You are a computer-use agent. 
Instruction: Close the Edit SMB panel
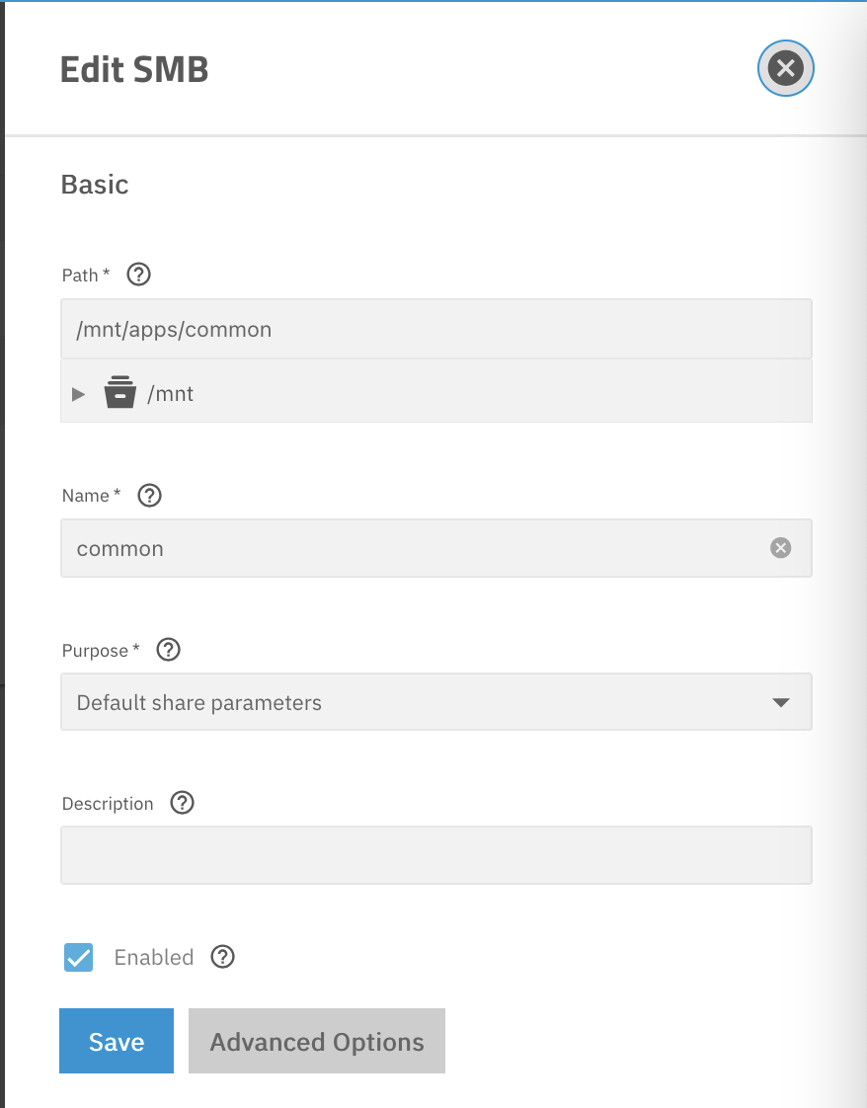point(786,68)
